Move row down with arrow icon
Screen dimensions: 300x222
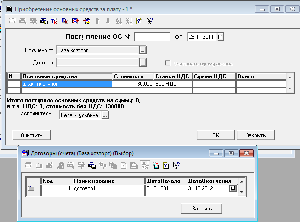[108, 21]
